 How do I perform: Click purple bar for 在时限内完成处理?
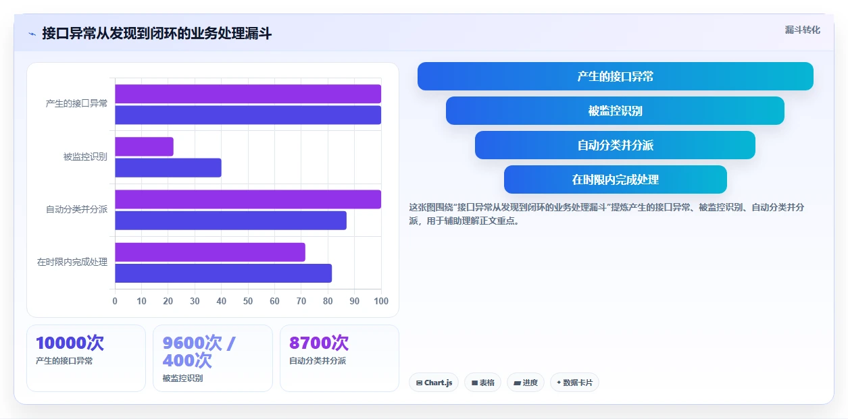coord(210,252)
